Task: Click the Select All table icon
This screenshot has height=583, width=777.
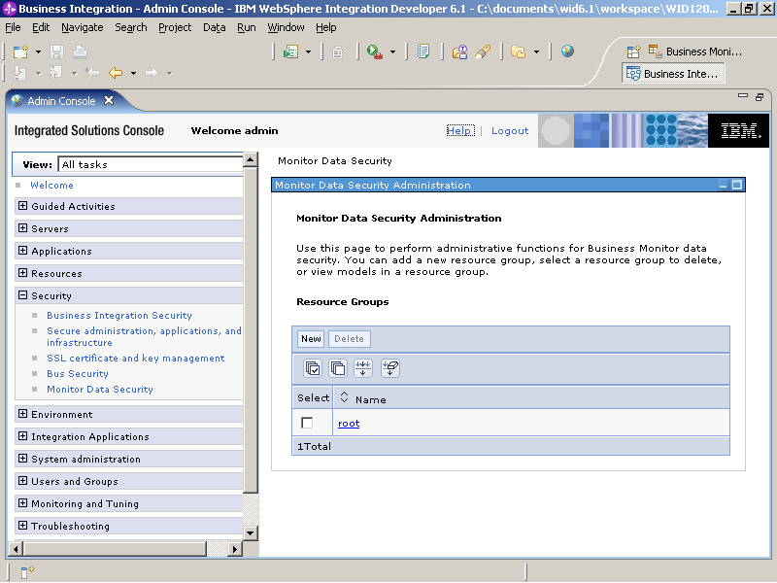Action: click(x=313, y=368)
